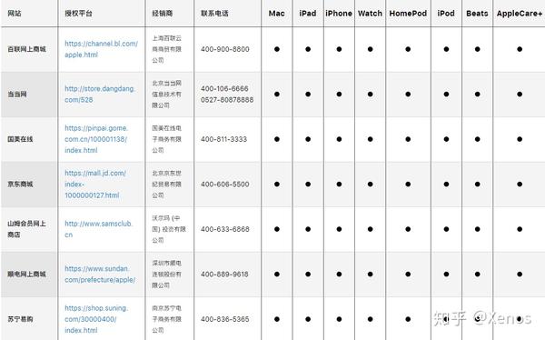This screenshot has width=545, height=340.
Task: Open the www.sundan.com prefecture/apple link
Action: tap(100, 275)
